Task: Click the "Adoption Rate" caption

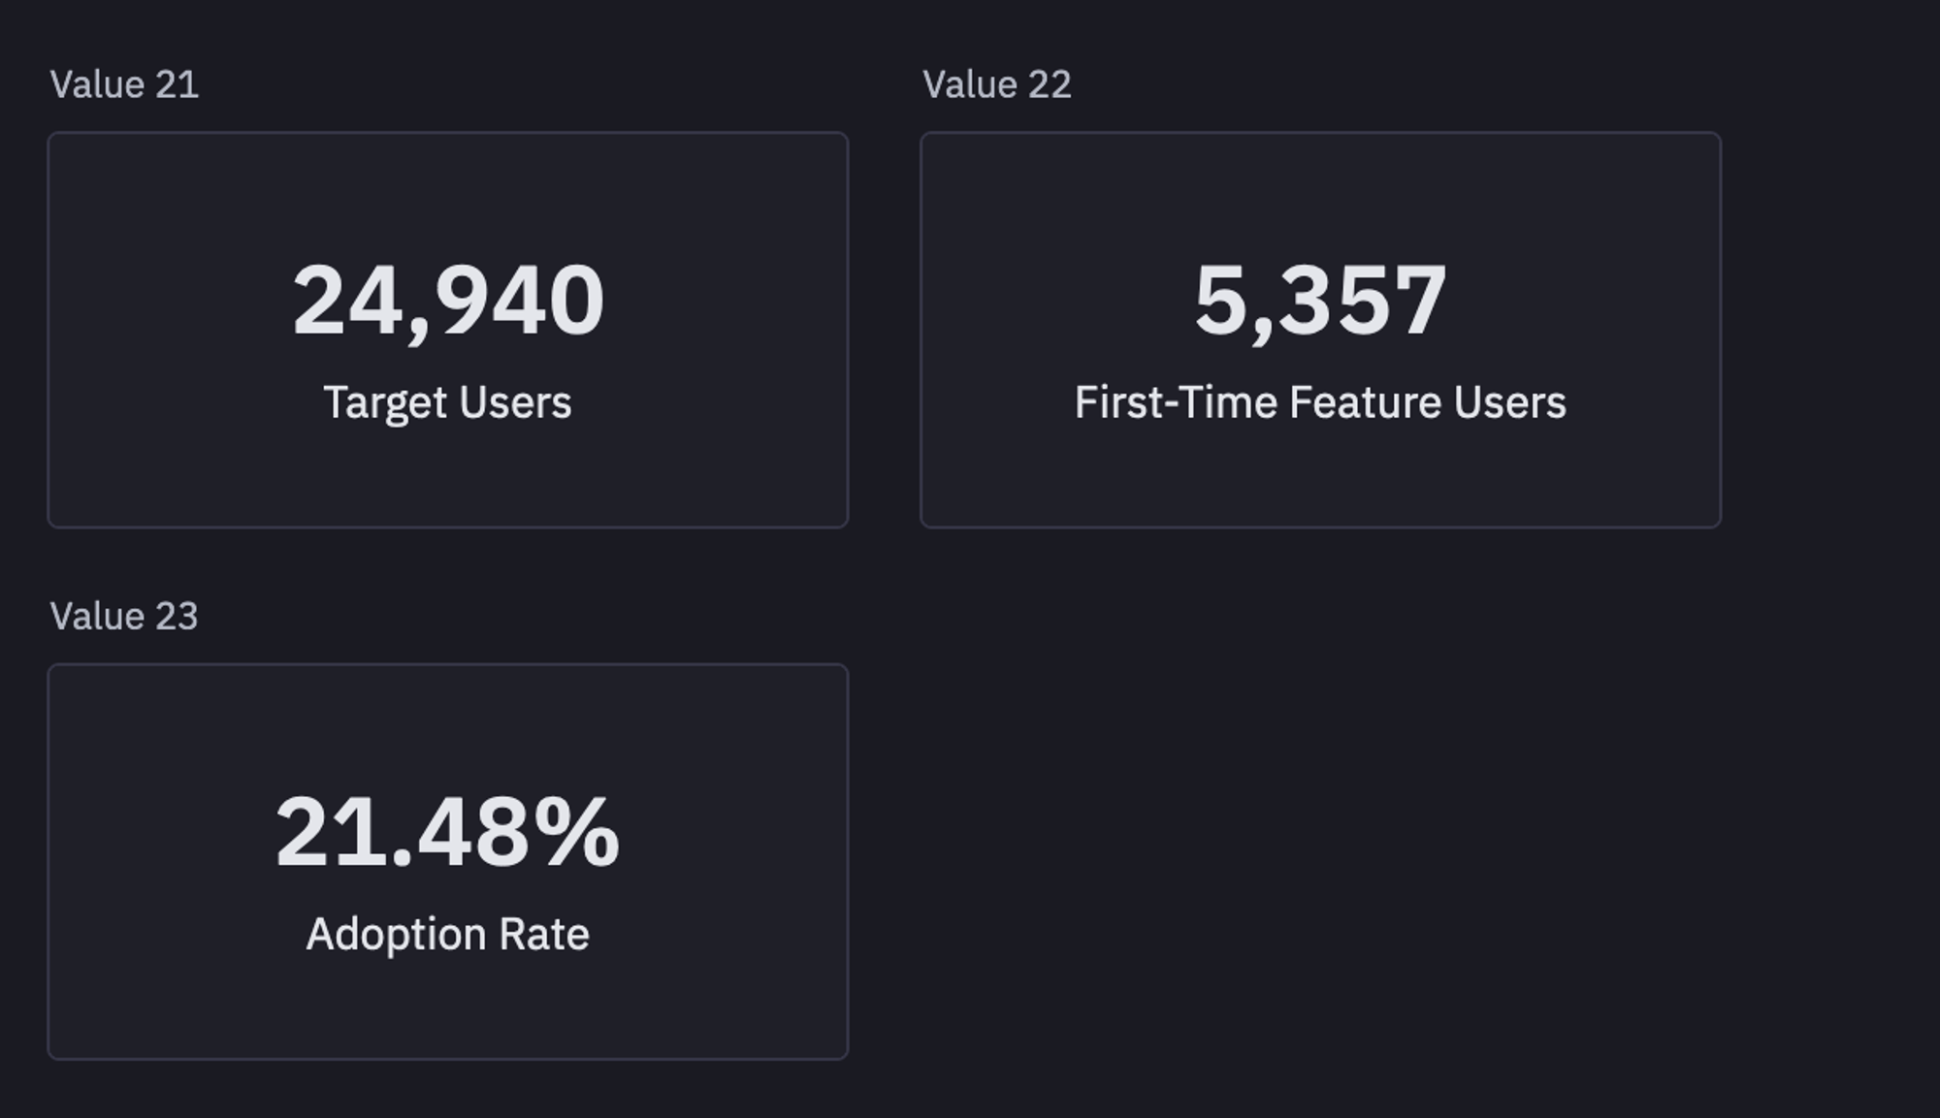Action: (x=447, y=934)
